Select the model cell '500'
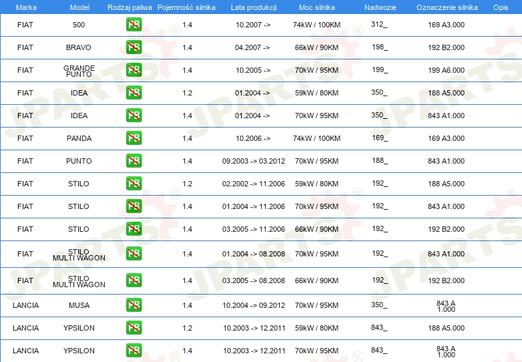Image resolution: width=522 pixels, height=362 pixels. coord(79,25)
